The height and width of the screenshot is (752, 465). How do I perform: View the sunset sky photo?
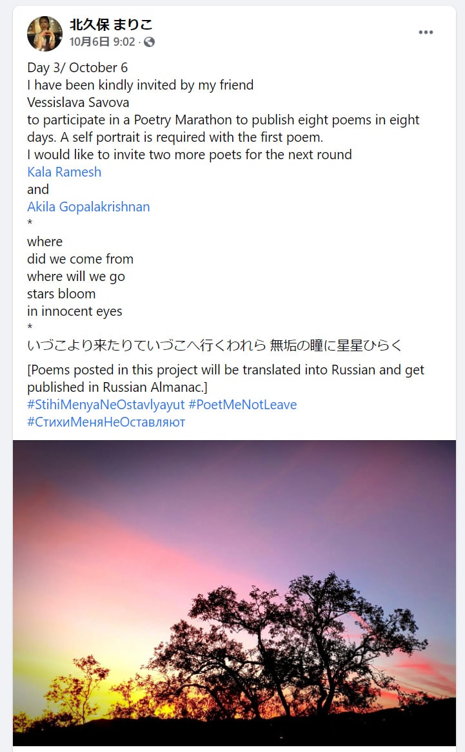pyautogui.click(x=234, y=593)
